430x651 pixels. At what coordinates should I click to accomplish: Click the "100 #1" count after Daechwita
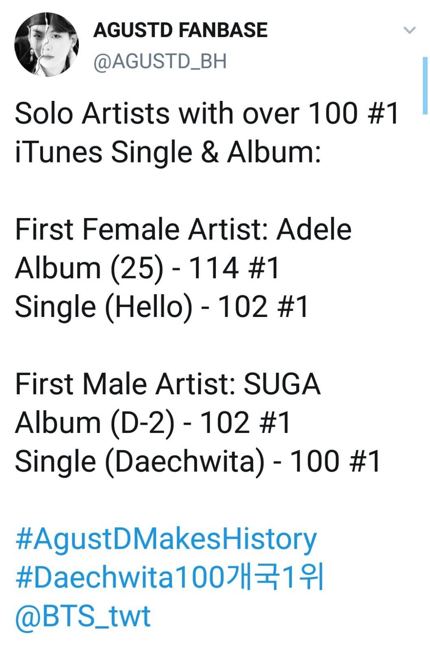click(x=335, y=461)
